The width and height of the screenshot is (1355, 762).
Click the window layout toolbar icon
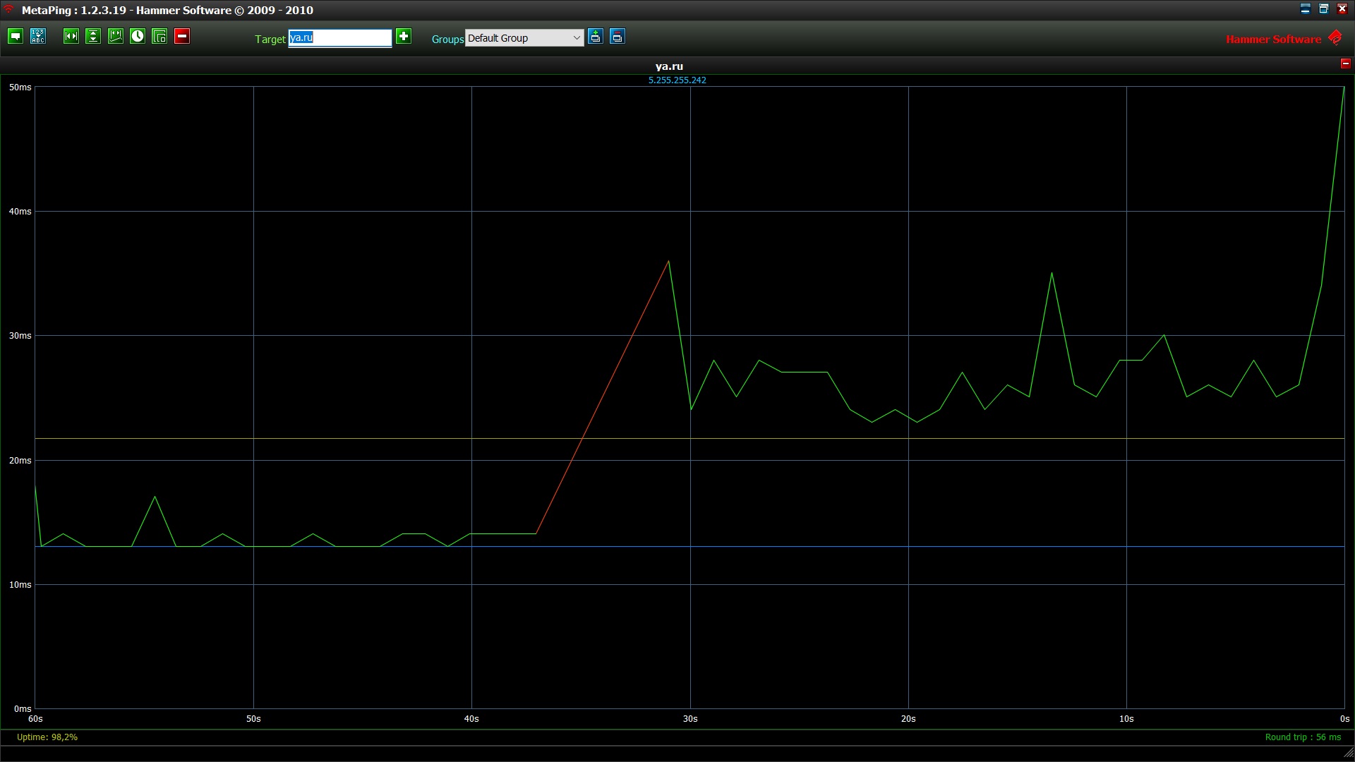tap(159, 37)
